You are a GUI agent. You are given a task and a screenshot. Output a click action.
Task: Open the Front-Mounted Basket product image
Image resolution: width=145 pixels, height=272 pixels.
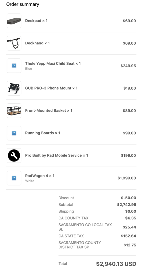14,111
